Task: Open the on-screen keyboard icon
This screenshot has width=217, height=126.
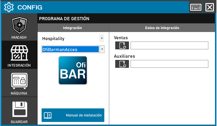Action: (196, 7)
